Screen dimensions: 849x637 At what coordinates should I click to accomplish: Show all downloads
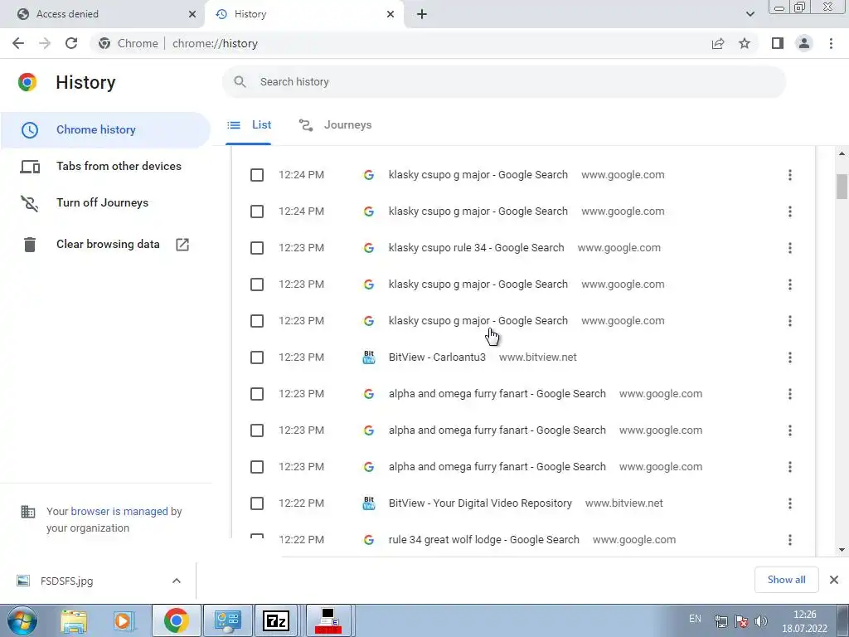[786, 580]
